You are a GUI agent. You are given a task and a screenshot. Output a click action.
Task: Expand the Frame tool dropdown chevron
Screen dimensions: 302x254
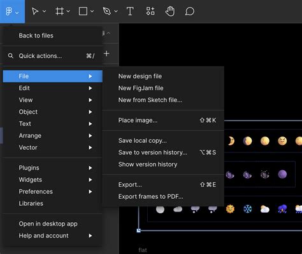68,11
